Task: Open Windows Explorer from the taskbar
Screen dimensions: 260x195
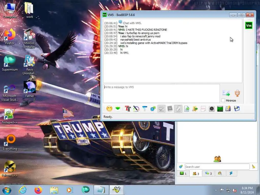Action: [x=54, y=190]
